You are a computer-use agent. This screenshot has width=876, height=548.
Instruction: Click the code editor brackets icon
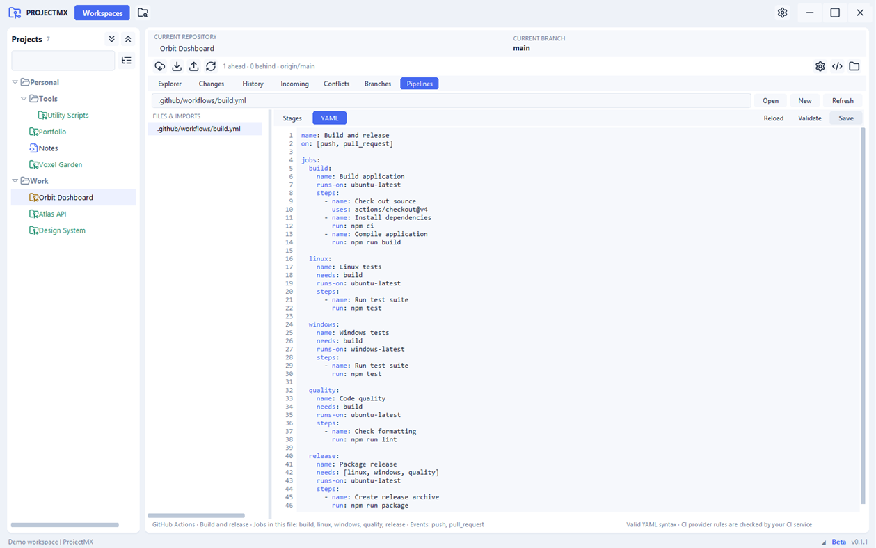[837, 66]
